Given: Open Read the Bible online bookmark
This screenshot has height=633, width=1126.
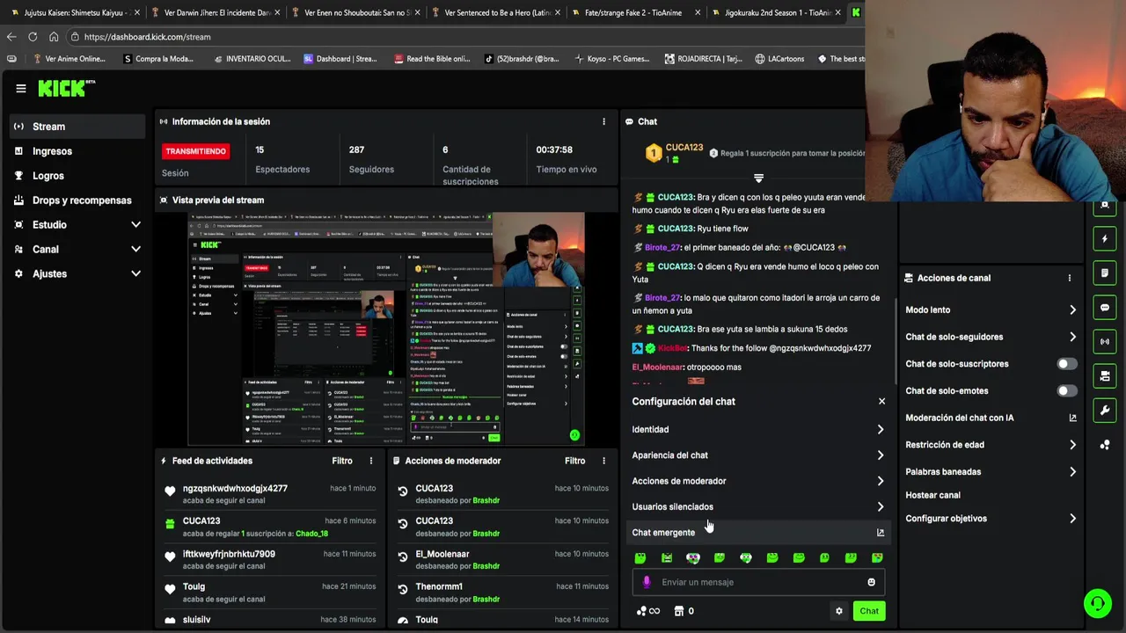Looking at the screenshot, I should click(x=432, y=59).
